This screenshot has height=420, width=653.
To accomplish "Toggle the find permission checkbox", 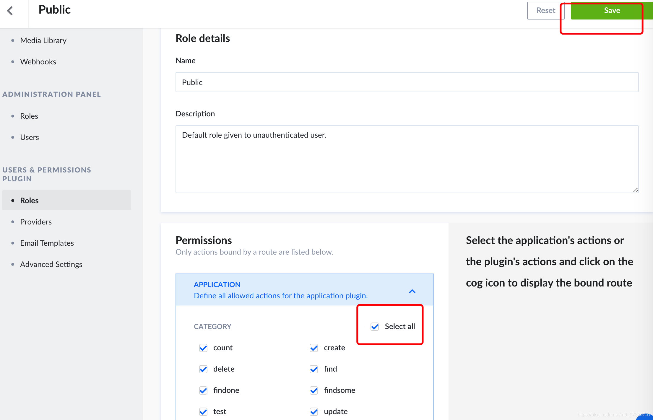I will [314, 369].
